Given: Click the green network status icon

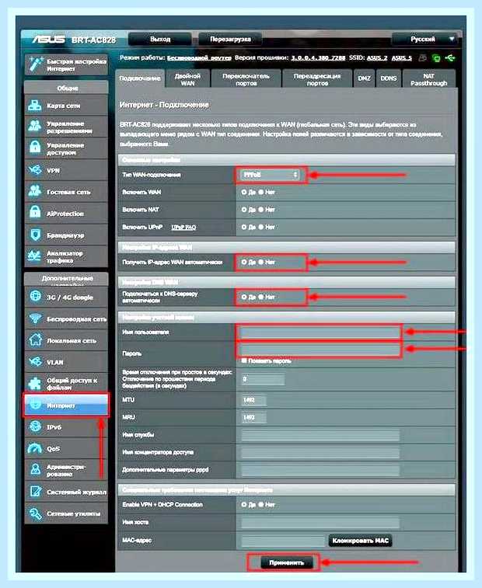Looking at the screenshot, I should click(x=436, y=58).
